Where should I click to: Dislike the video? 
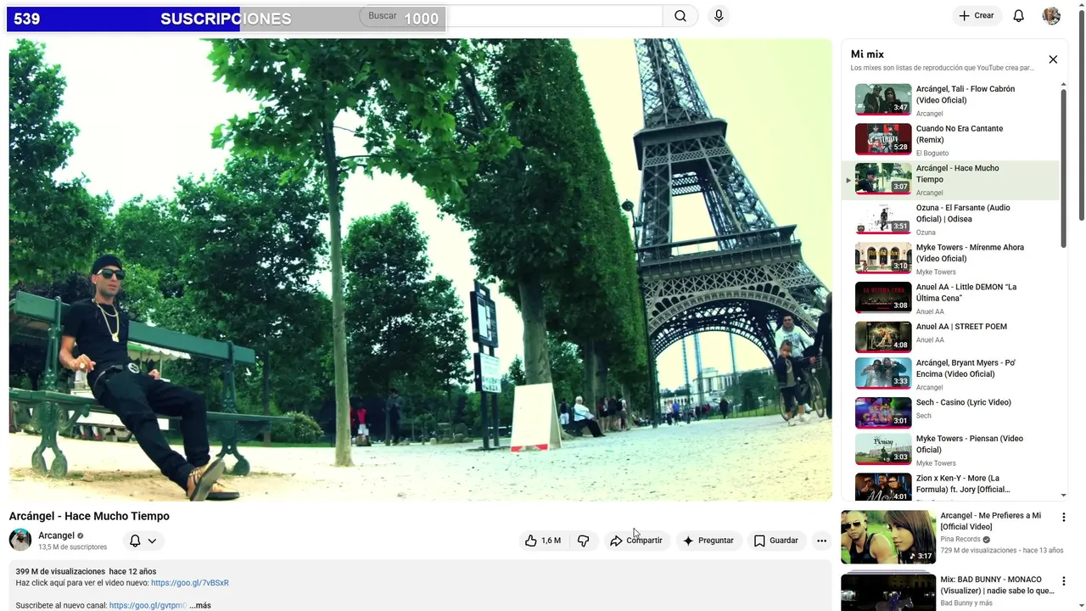[584, 541]
